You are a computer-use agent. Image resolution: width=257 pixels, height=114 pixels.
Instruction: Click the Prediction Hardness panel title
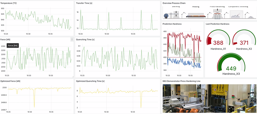click(172, 24)
